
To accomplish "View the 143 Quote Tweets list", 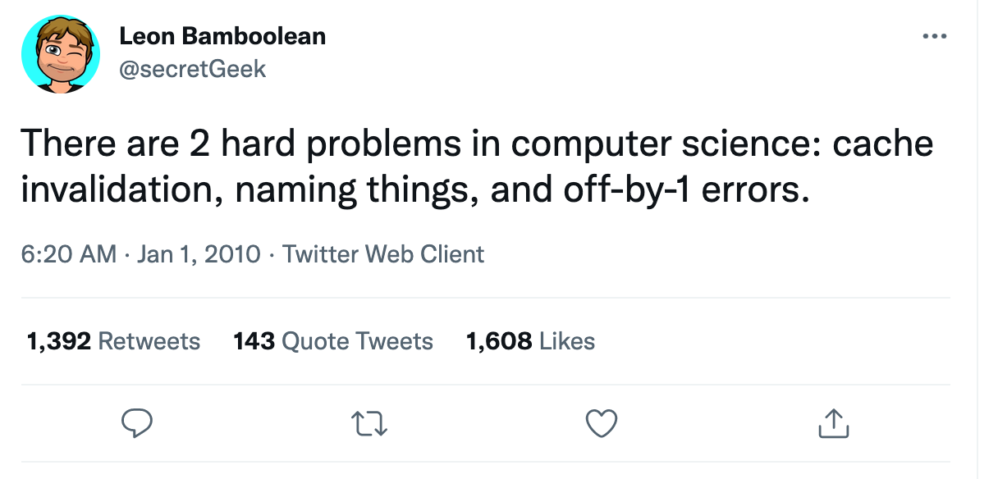I will [333, 341].
